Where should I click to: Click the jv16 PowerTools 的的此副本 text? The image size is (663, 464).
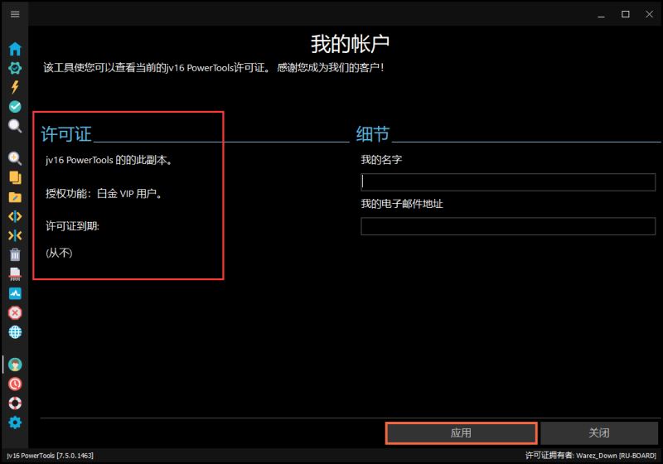[x=109, y=160]
